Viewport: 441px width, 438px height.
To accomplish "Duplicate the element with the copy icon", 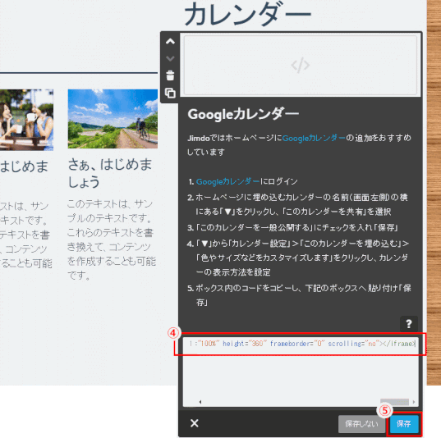I will [170, 93].
